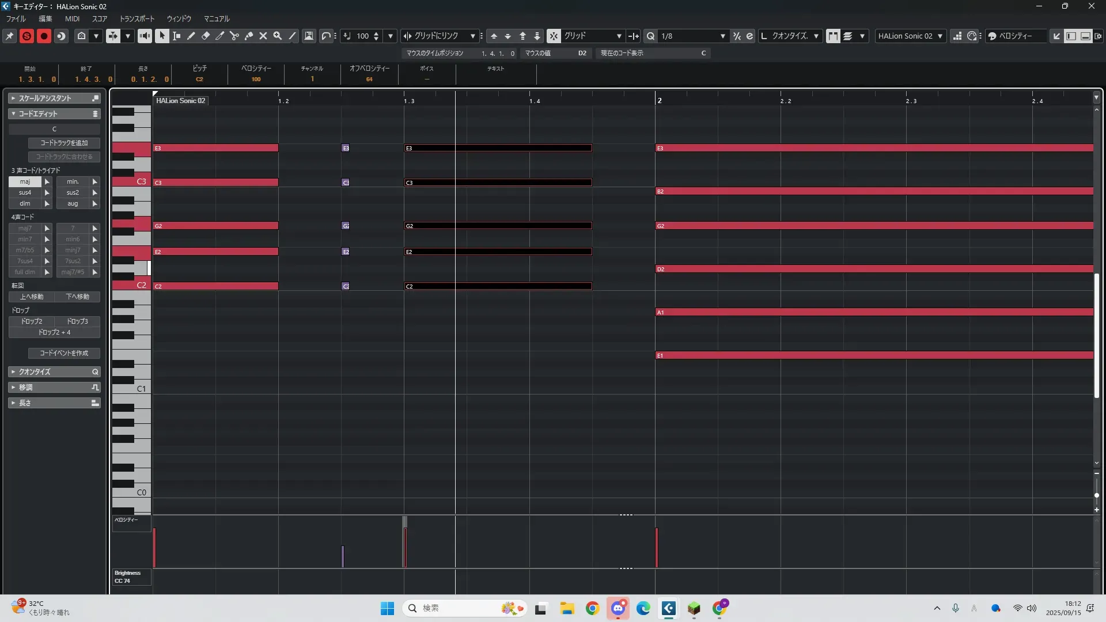Select the Object Selection arrow tool

pos(162,36)
